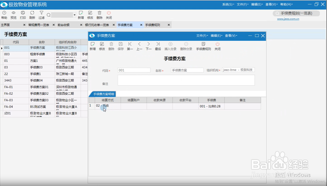The image size is (327, 186).
Task: Open the 帮助 (Help) icon
Action: point(4,14)
